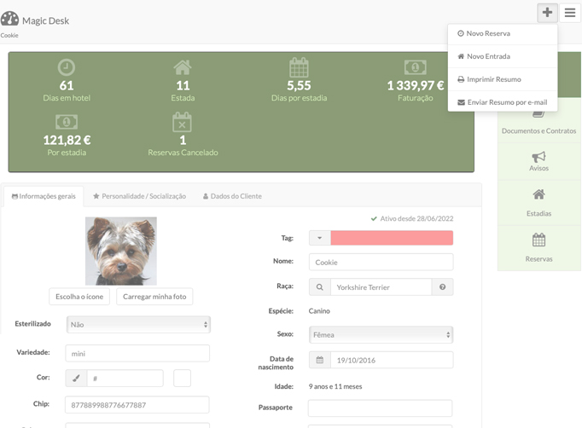582x428 pixels.
Task: Click the empty Passaporte input field
Action: click(380, 408)
